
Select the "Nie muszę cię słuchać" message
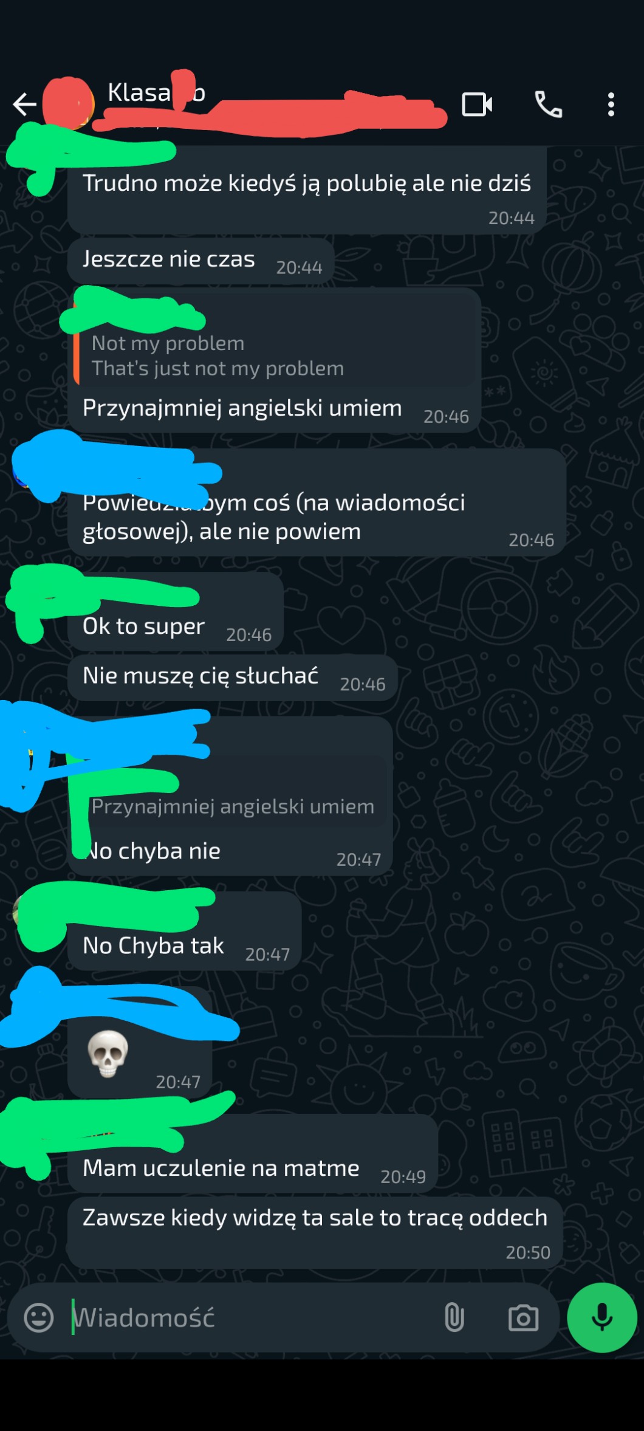point(233,678)
